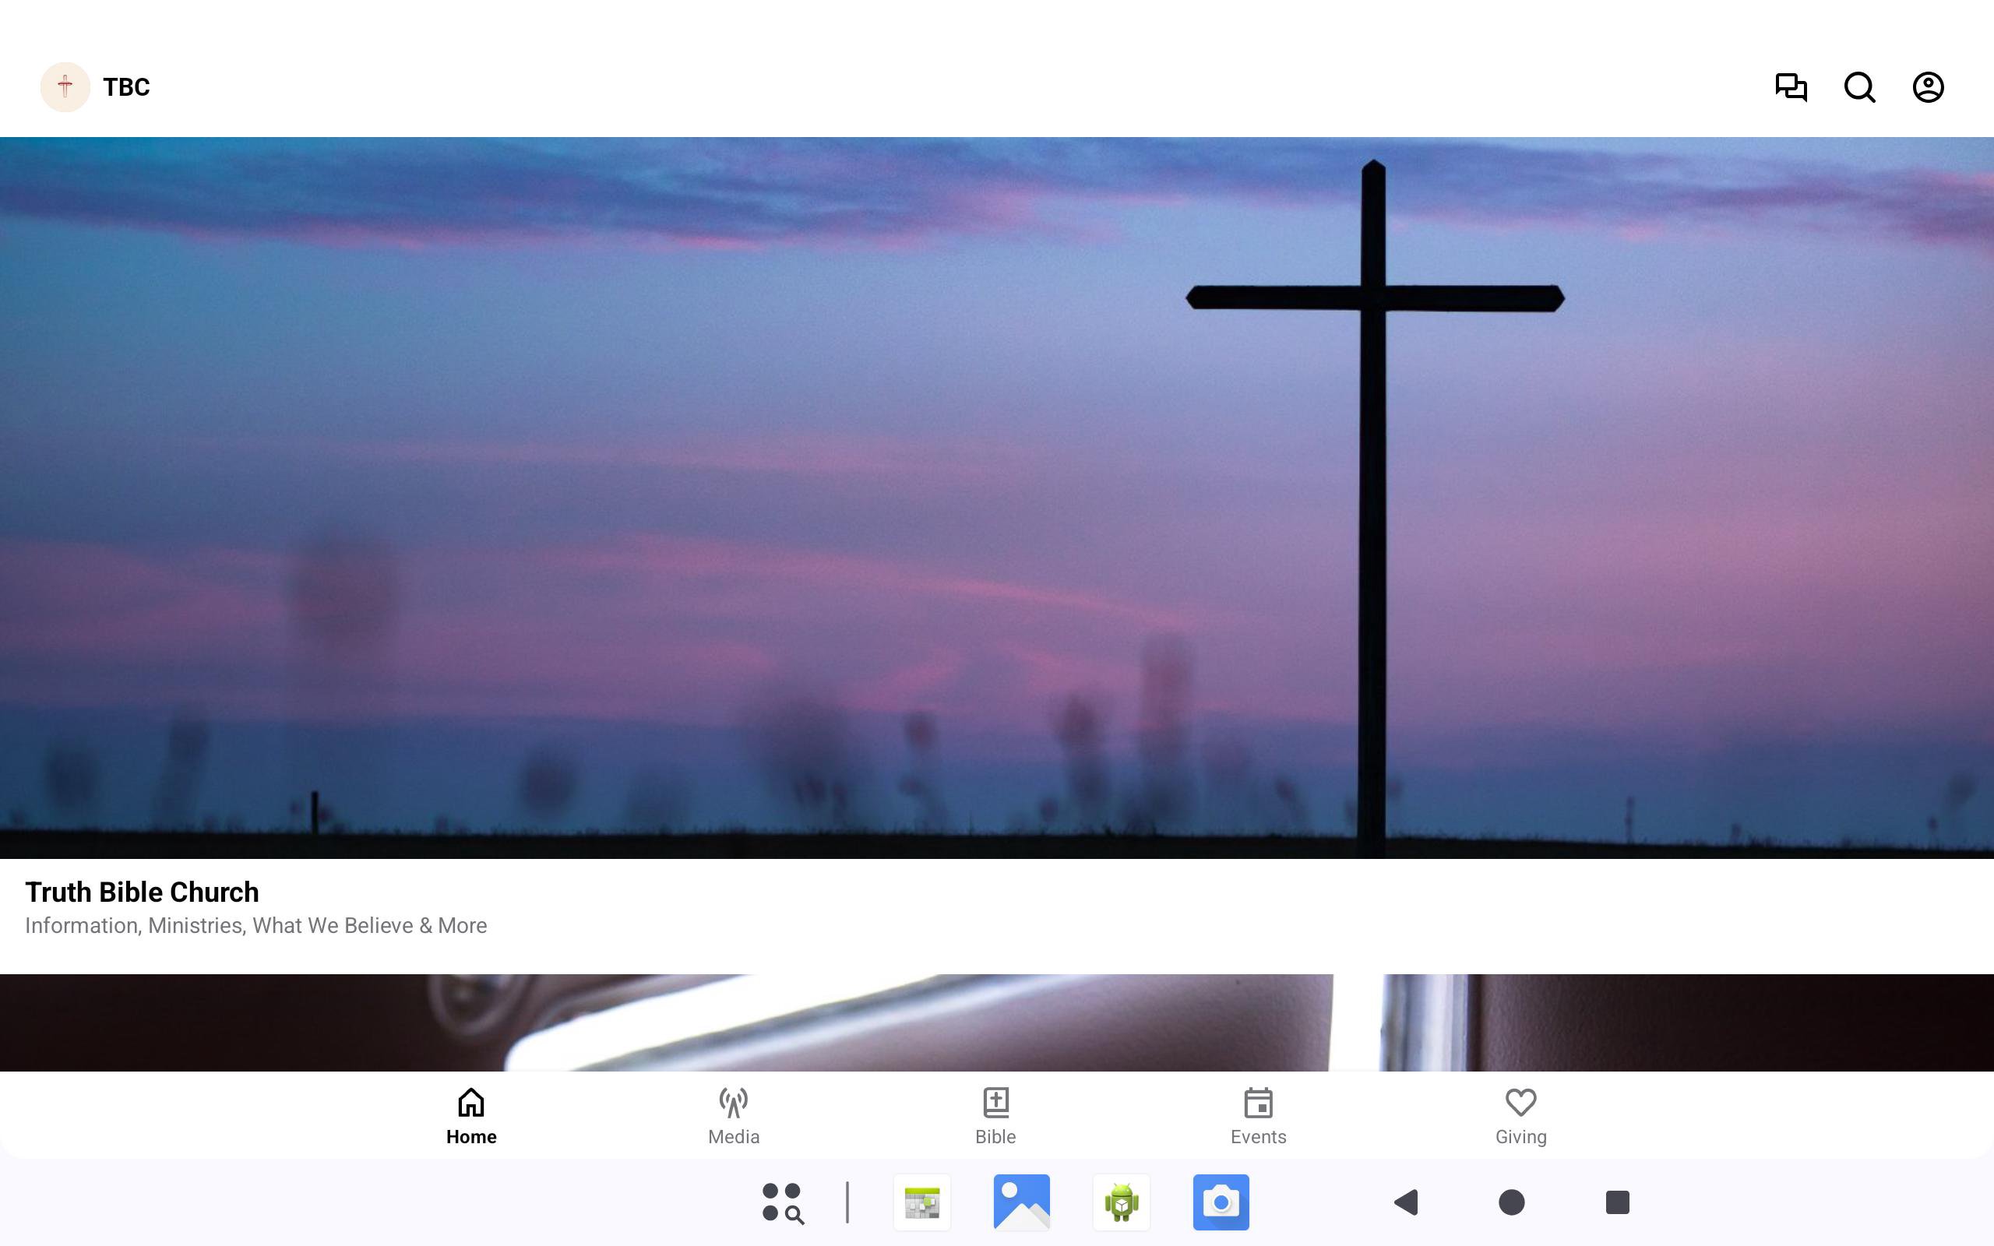This screenshot has width=1994, height=1246.
Task: Click the search magnifier icon
Action: point(1860,86)
